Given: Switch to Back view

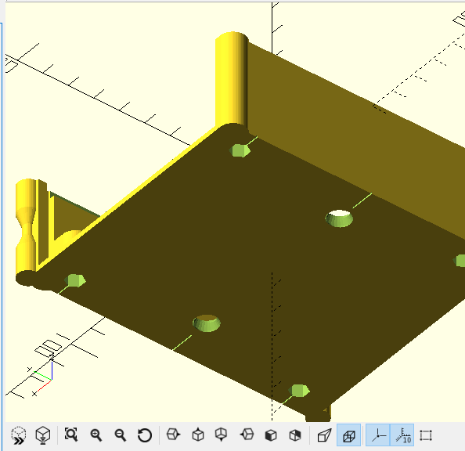Looking at the screenshot, I should point(295,435).
